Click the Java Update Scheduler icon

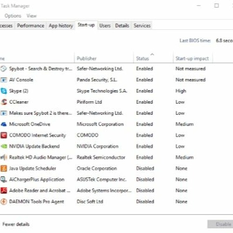pyautogui.click(x=4, y=168)
